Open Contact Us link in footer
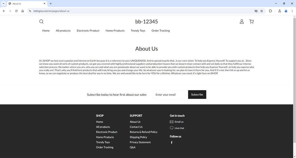296x158 pixels. click(136, 127)
